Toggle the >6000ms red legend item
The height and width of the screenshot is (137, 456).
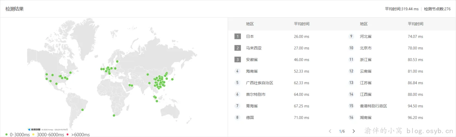[78, 134]
